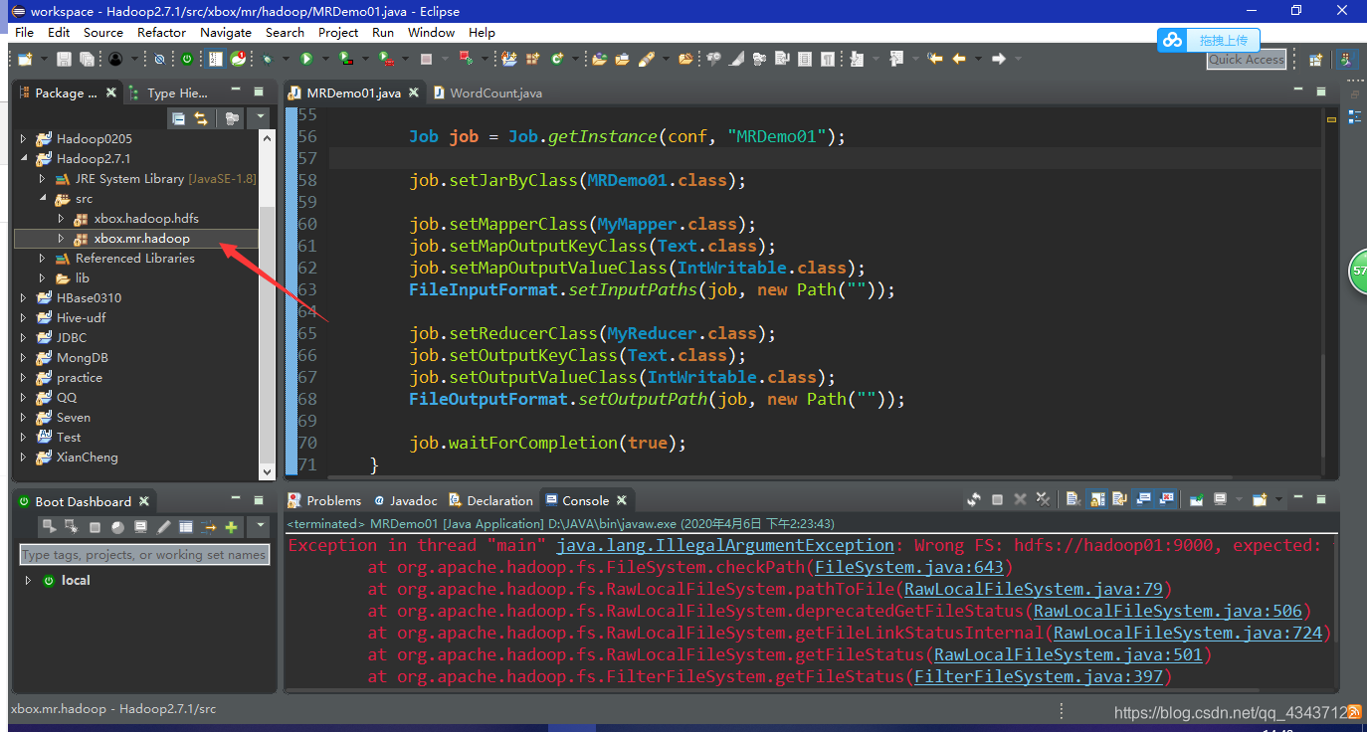Open the Refactor menu

point(161,32)
